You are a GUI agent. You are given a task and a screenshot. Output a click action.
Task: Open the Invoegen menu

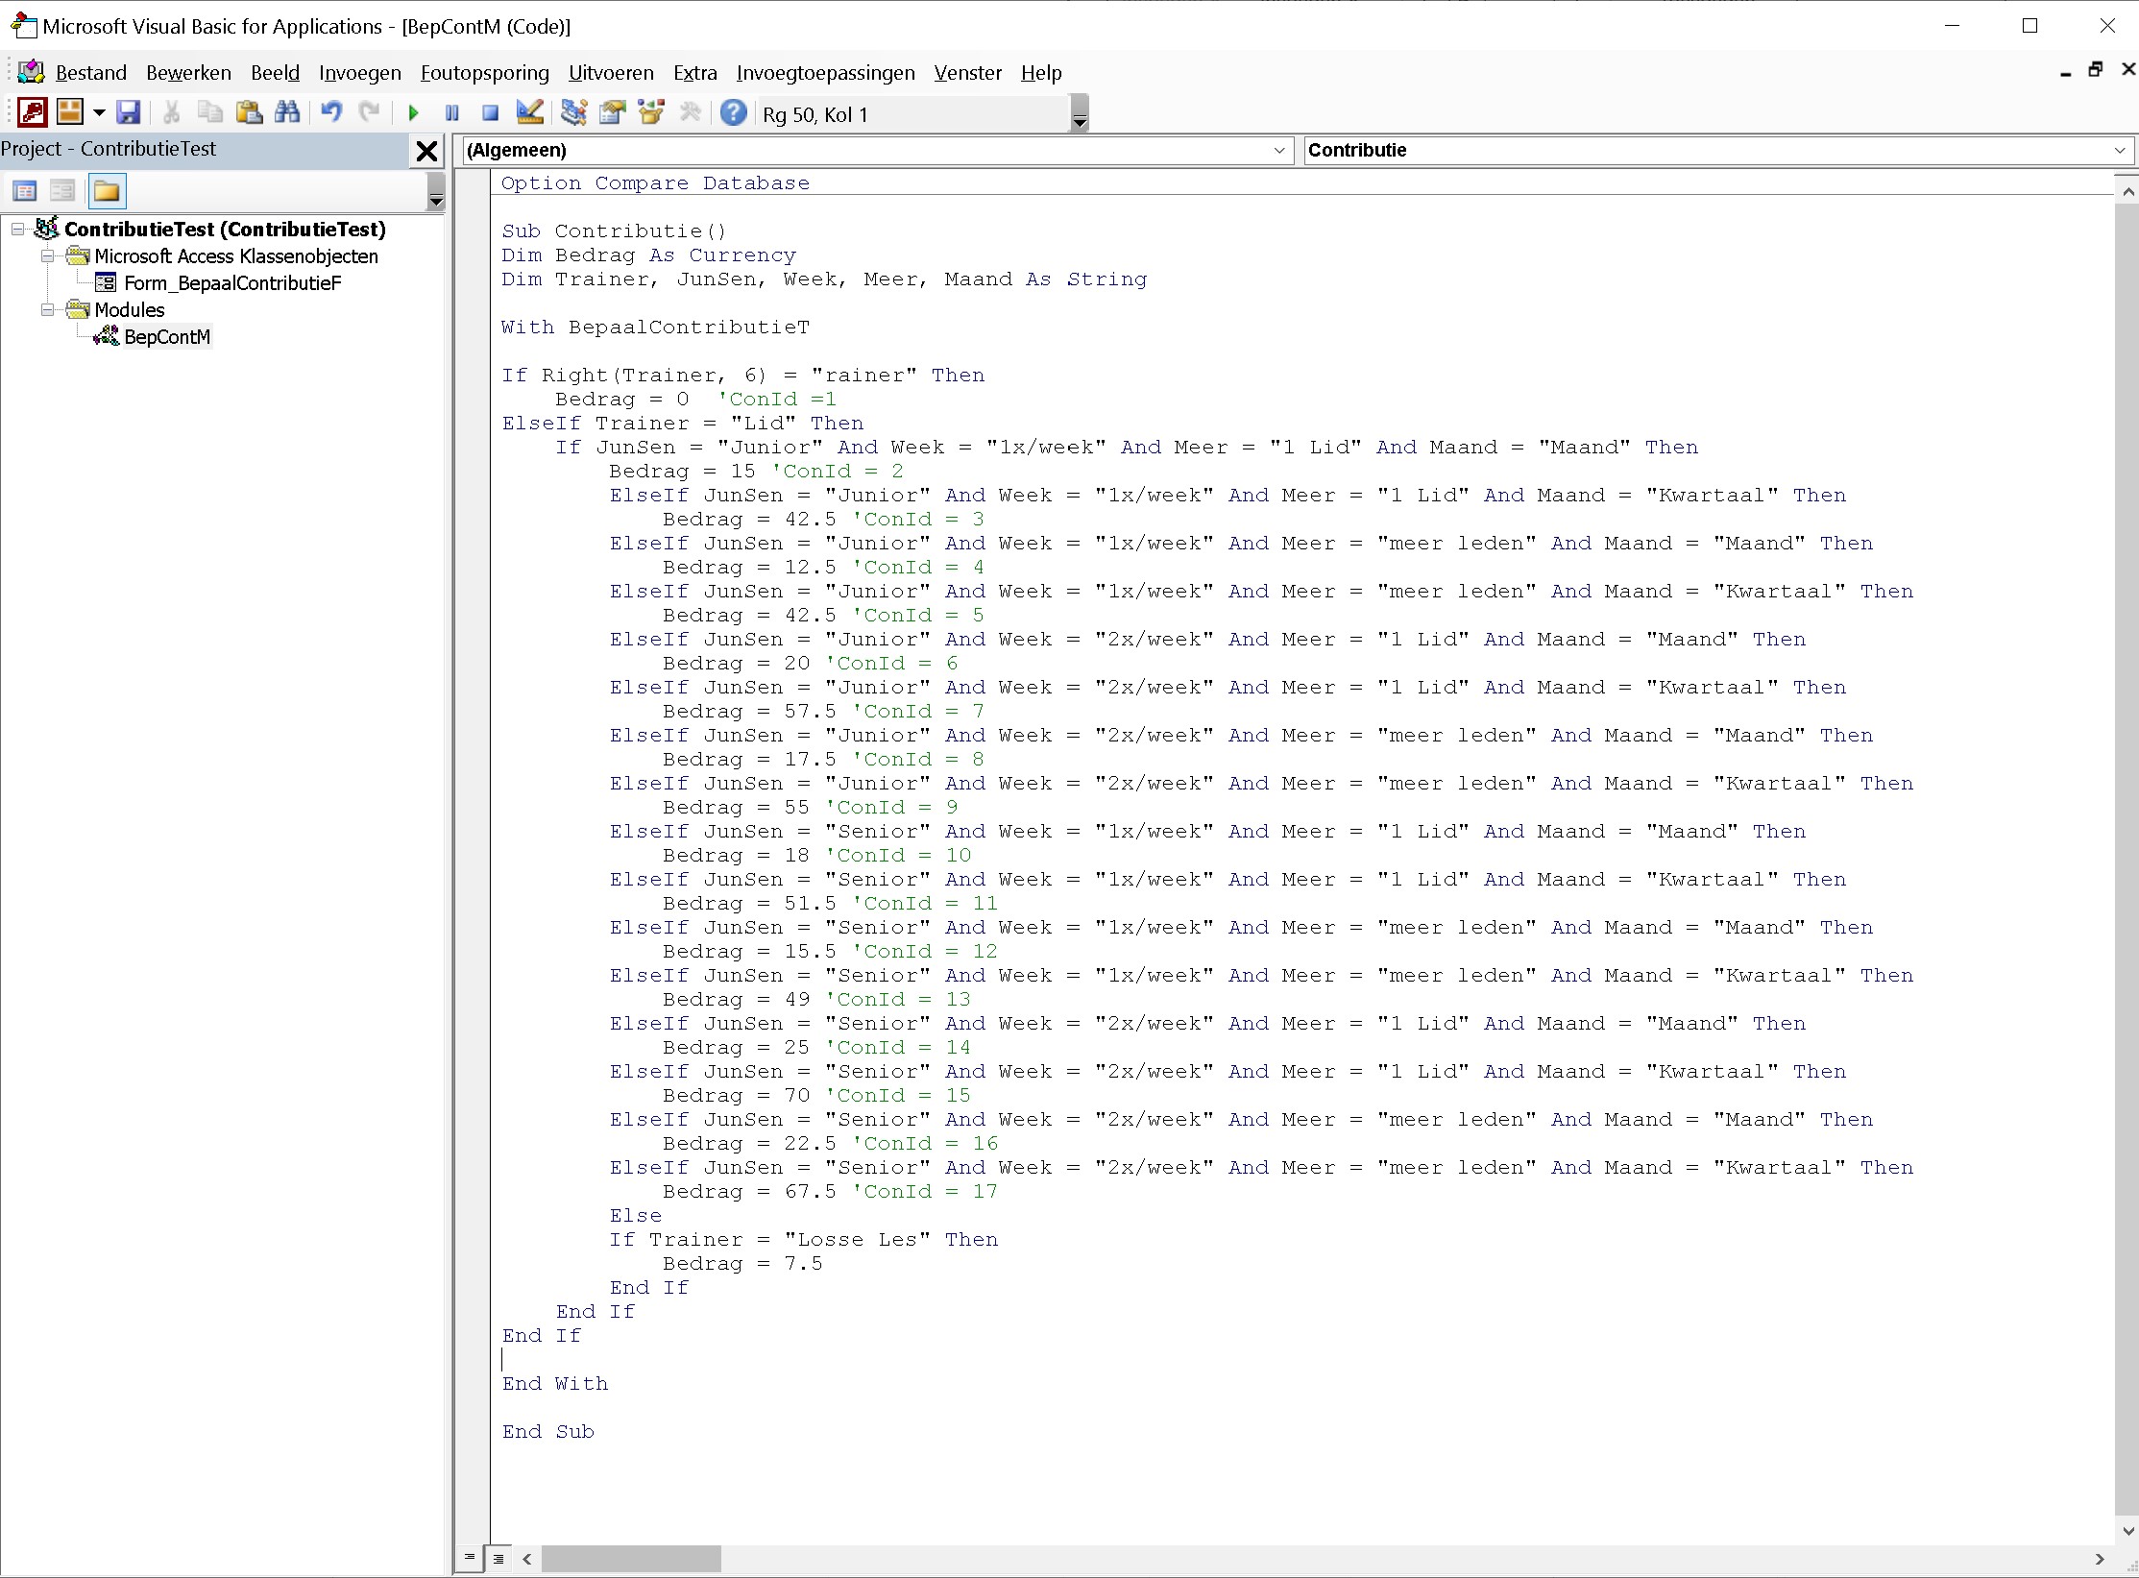[x=360, y=73]
